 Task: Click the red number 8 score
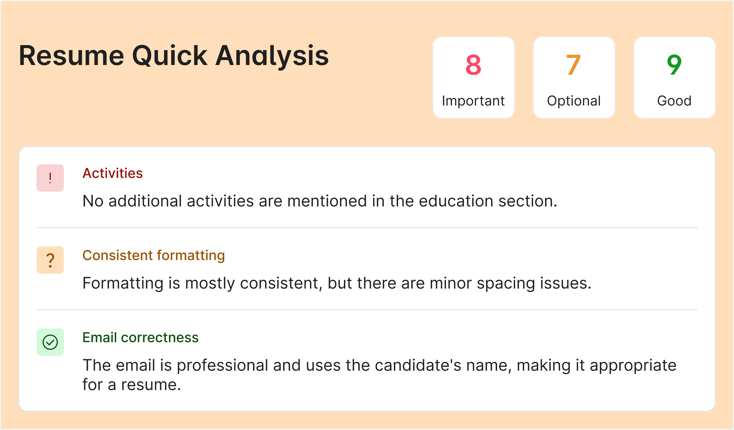473,65
